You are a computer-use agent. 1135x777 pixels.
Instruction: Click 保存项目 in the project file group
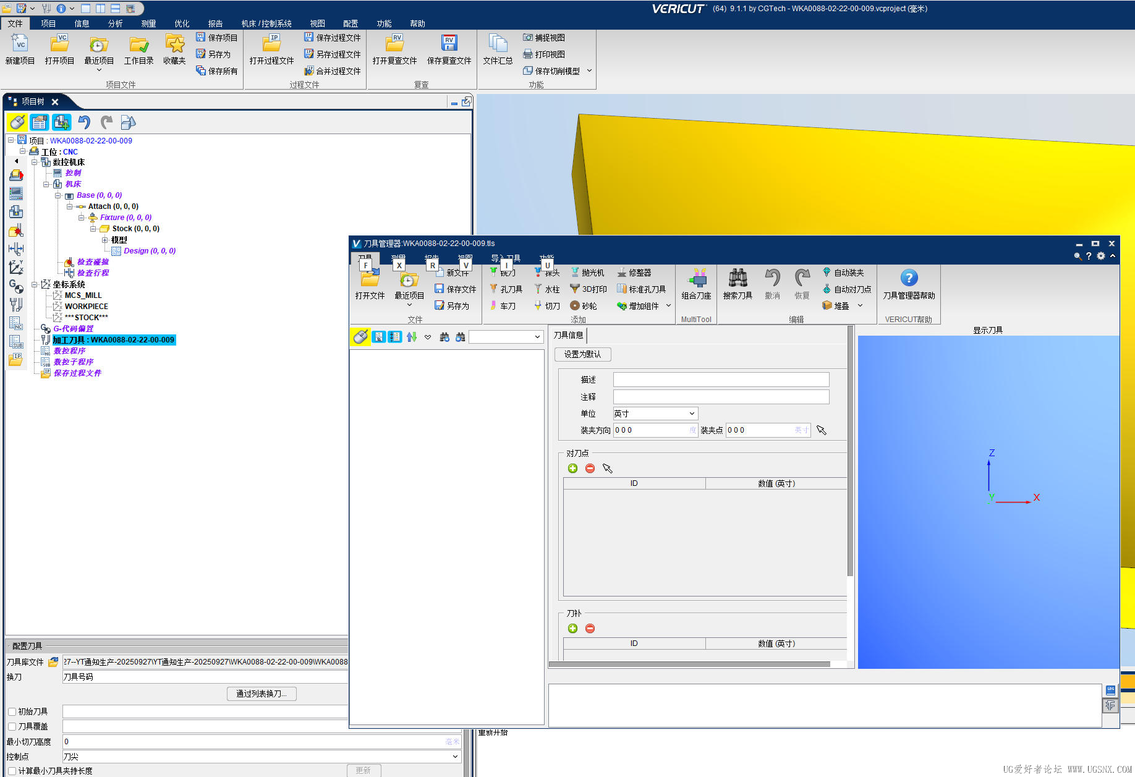pos(217,38)
